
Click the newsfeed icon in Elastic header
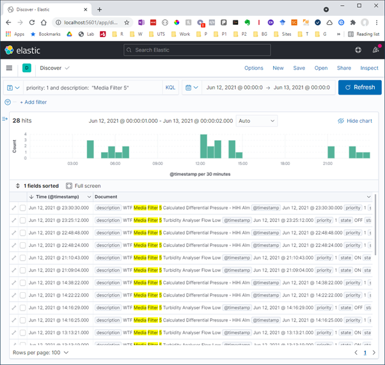click(x=375, y=50)
